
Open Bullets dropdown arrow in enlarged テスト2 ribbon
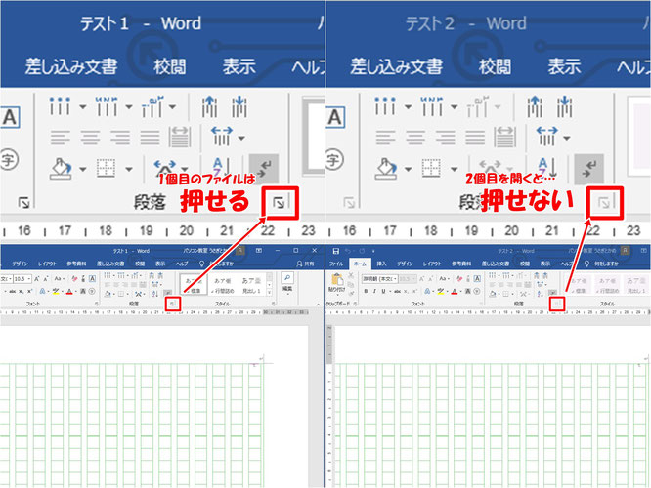408,107
